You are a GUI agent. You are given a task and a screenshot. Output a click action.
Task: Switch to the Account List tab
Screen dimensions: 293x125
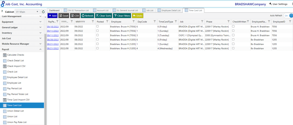(101, 11)
